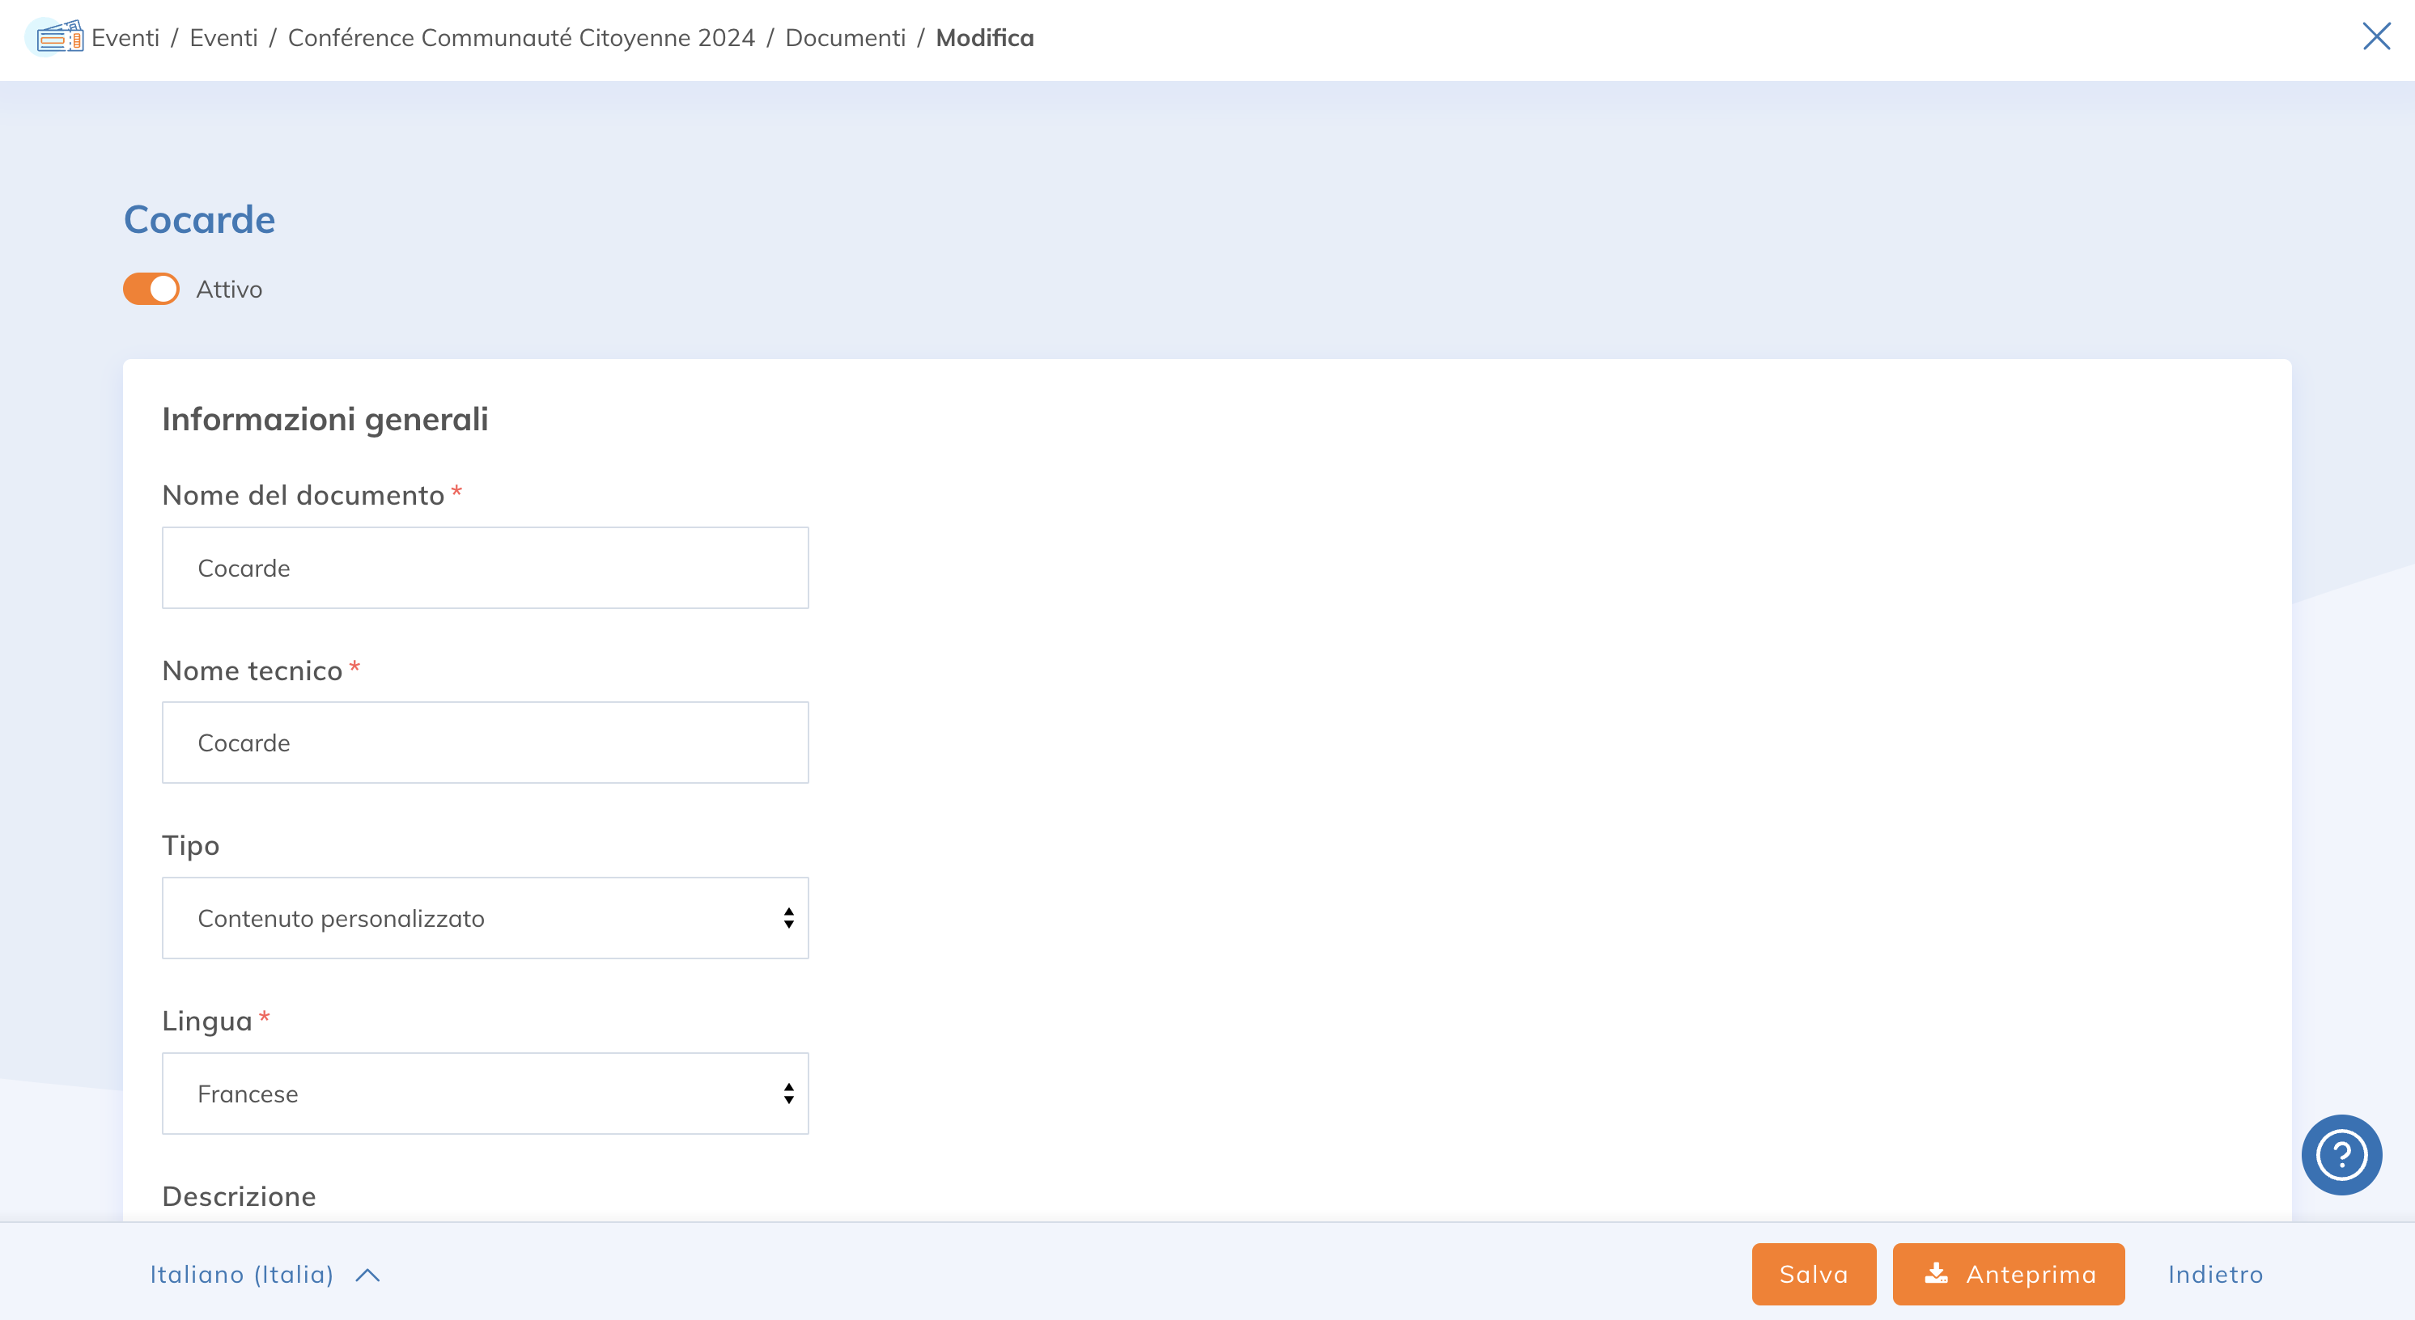Click into the Nome tecnico field

[485, 743]
